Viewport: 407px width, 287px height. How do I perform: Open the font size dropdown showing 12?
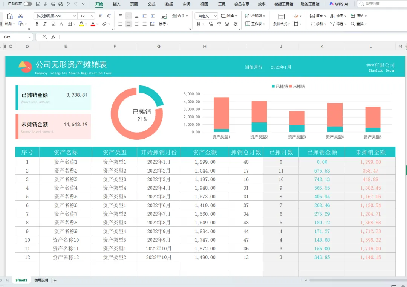point(92,16)
